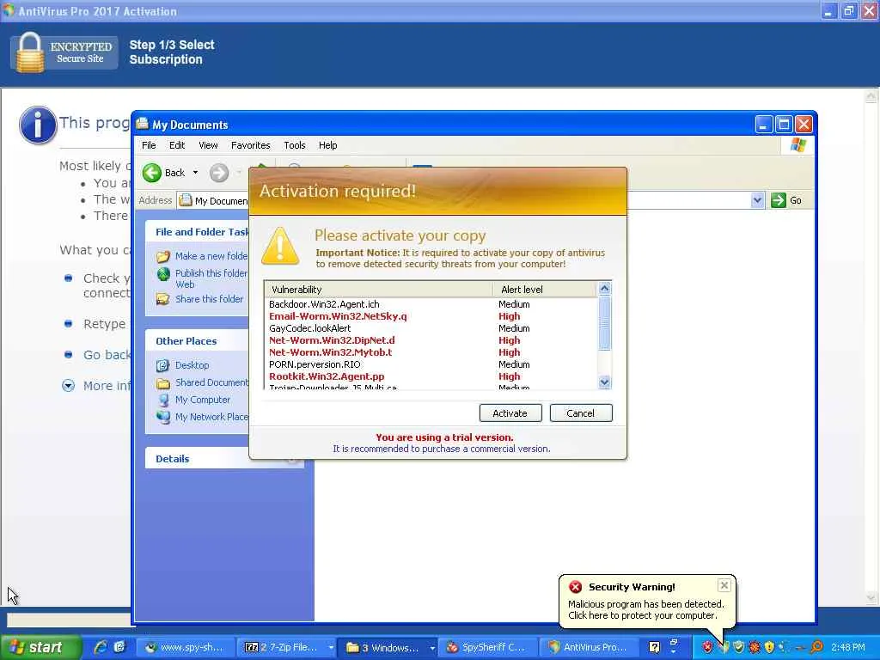Open My Network Places link
Viewport: 880px width, 660px height.
click(211, 417)
